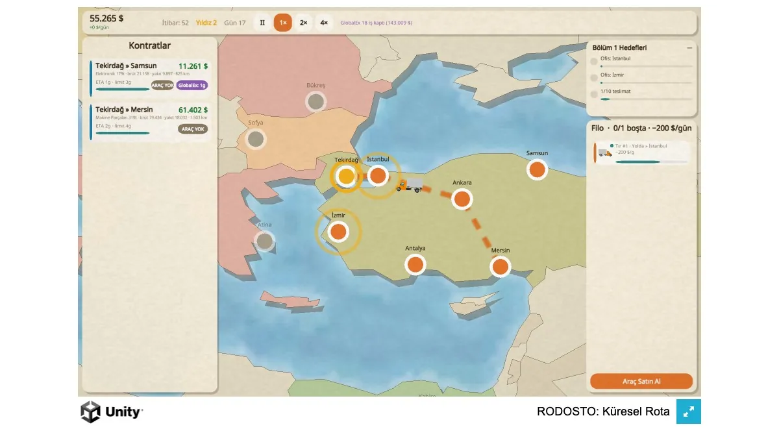779x431 pixels.
Task: Enter fullscreen via expand icon
Action: (689, 412)
